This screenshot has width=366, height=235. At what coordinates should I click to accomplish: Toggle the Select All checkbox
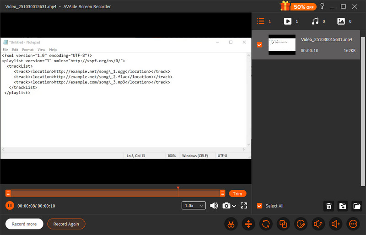click(x=260, y=206)
